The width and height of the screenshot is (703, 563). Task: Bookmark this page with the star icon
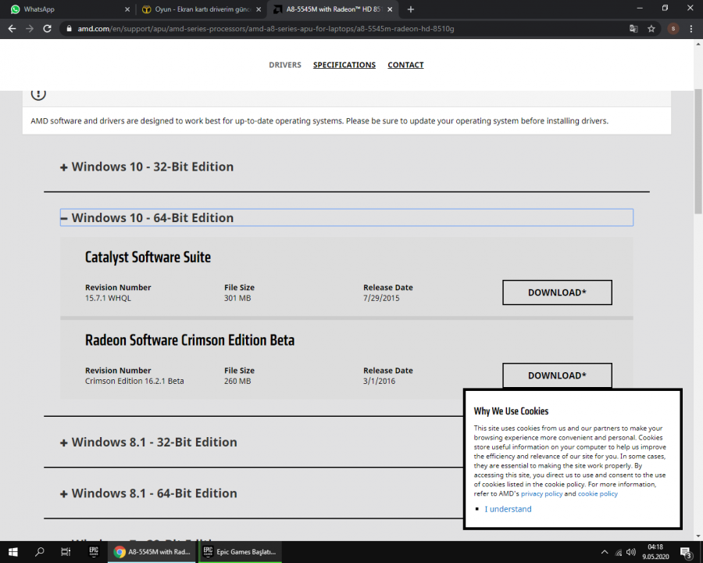coord(651,28)
